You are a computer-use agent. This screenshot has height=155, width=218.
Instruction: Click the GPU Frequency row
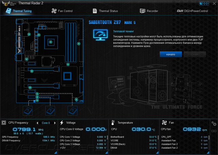(x=29, y=137)
